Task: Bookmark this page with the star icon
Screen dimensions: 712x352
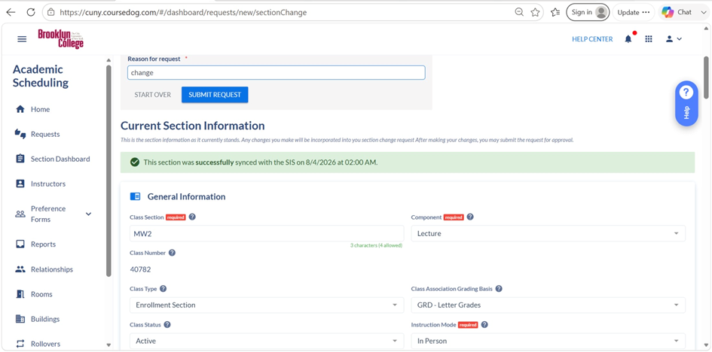Action: coord(536,12)
